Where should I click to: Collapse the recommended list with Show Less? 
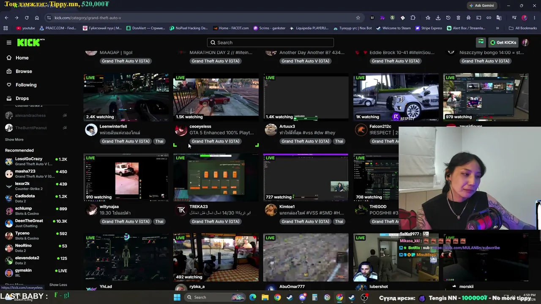(x=58, y=285)
